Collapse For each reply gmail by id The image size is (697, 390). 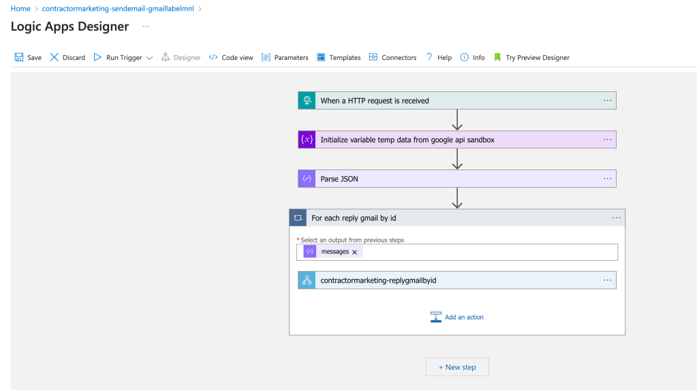click(457, 218)
